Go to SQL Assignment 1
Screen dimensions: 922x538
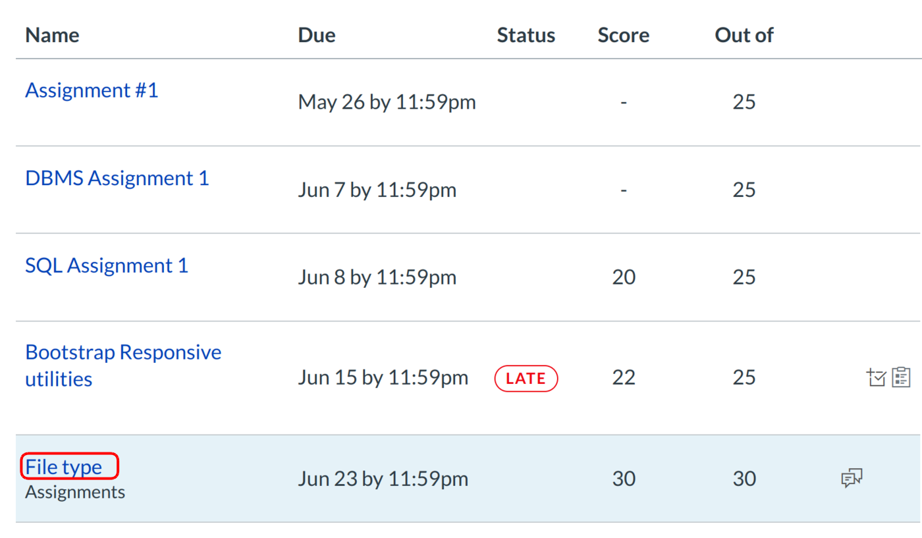tap(106, 266)
